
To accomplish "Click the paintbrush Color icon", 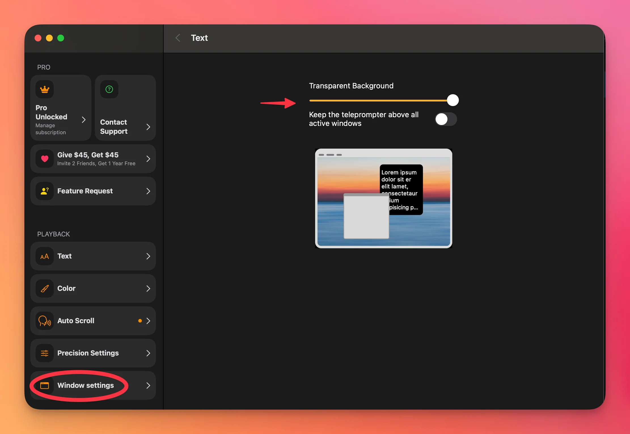I will point(45,288).
